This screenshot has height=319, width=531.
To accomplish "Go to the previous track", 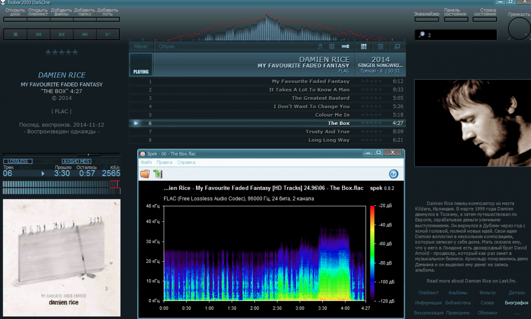I will tap(39, 34).
